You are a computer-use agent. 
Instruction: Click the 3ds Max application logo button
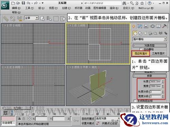click(x=5, y=5)
